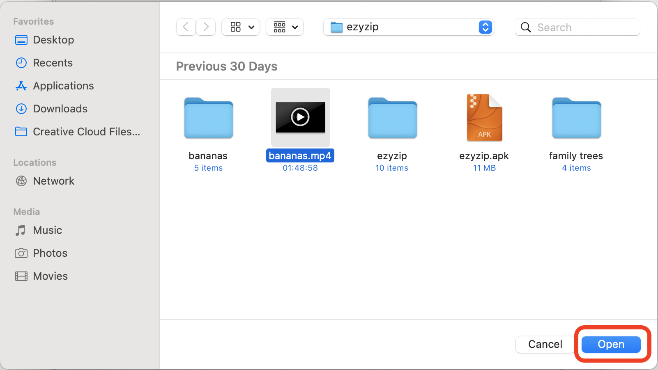Image resolution: width=658 pixels, height=370 pixels.
Task: Select Recents in the sidebar
Action: pyautogui.click(x=53, y=63)
